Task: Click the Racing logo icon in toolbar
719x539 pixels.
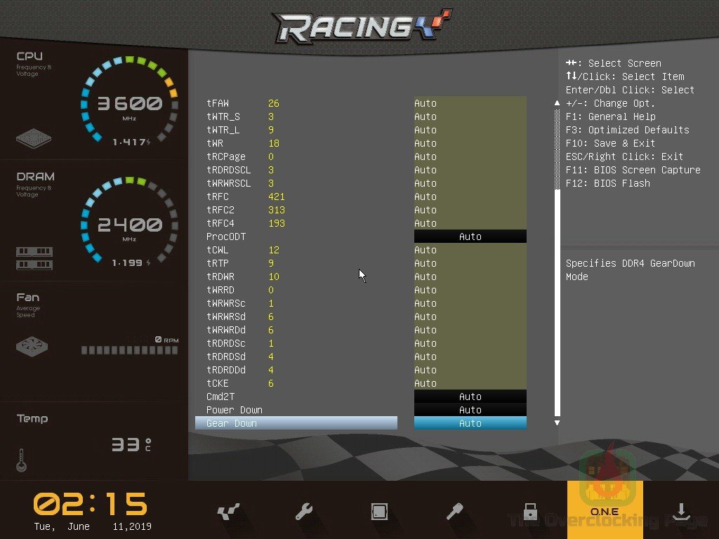Action: (x=228, y=512)
